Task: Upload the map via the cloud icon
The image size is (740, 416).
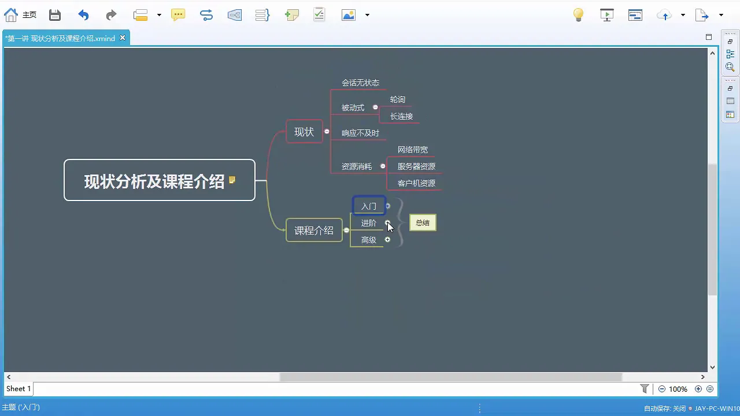Action: click(664, 16)
